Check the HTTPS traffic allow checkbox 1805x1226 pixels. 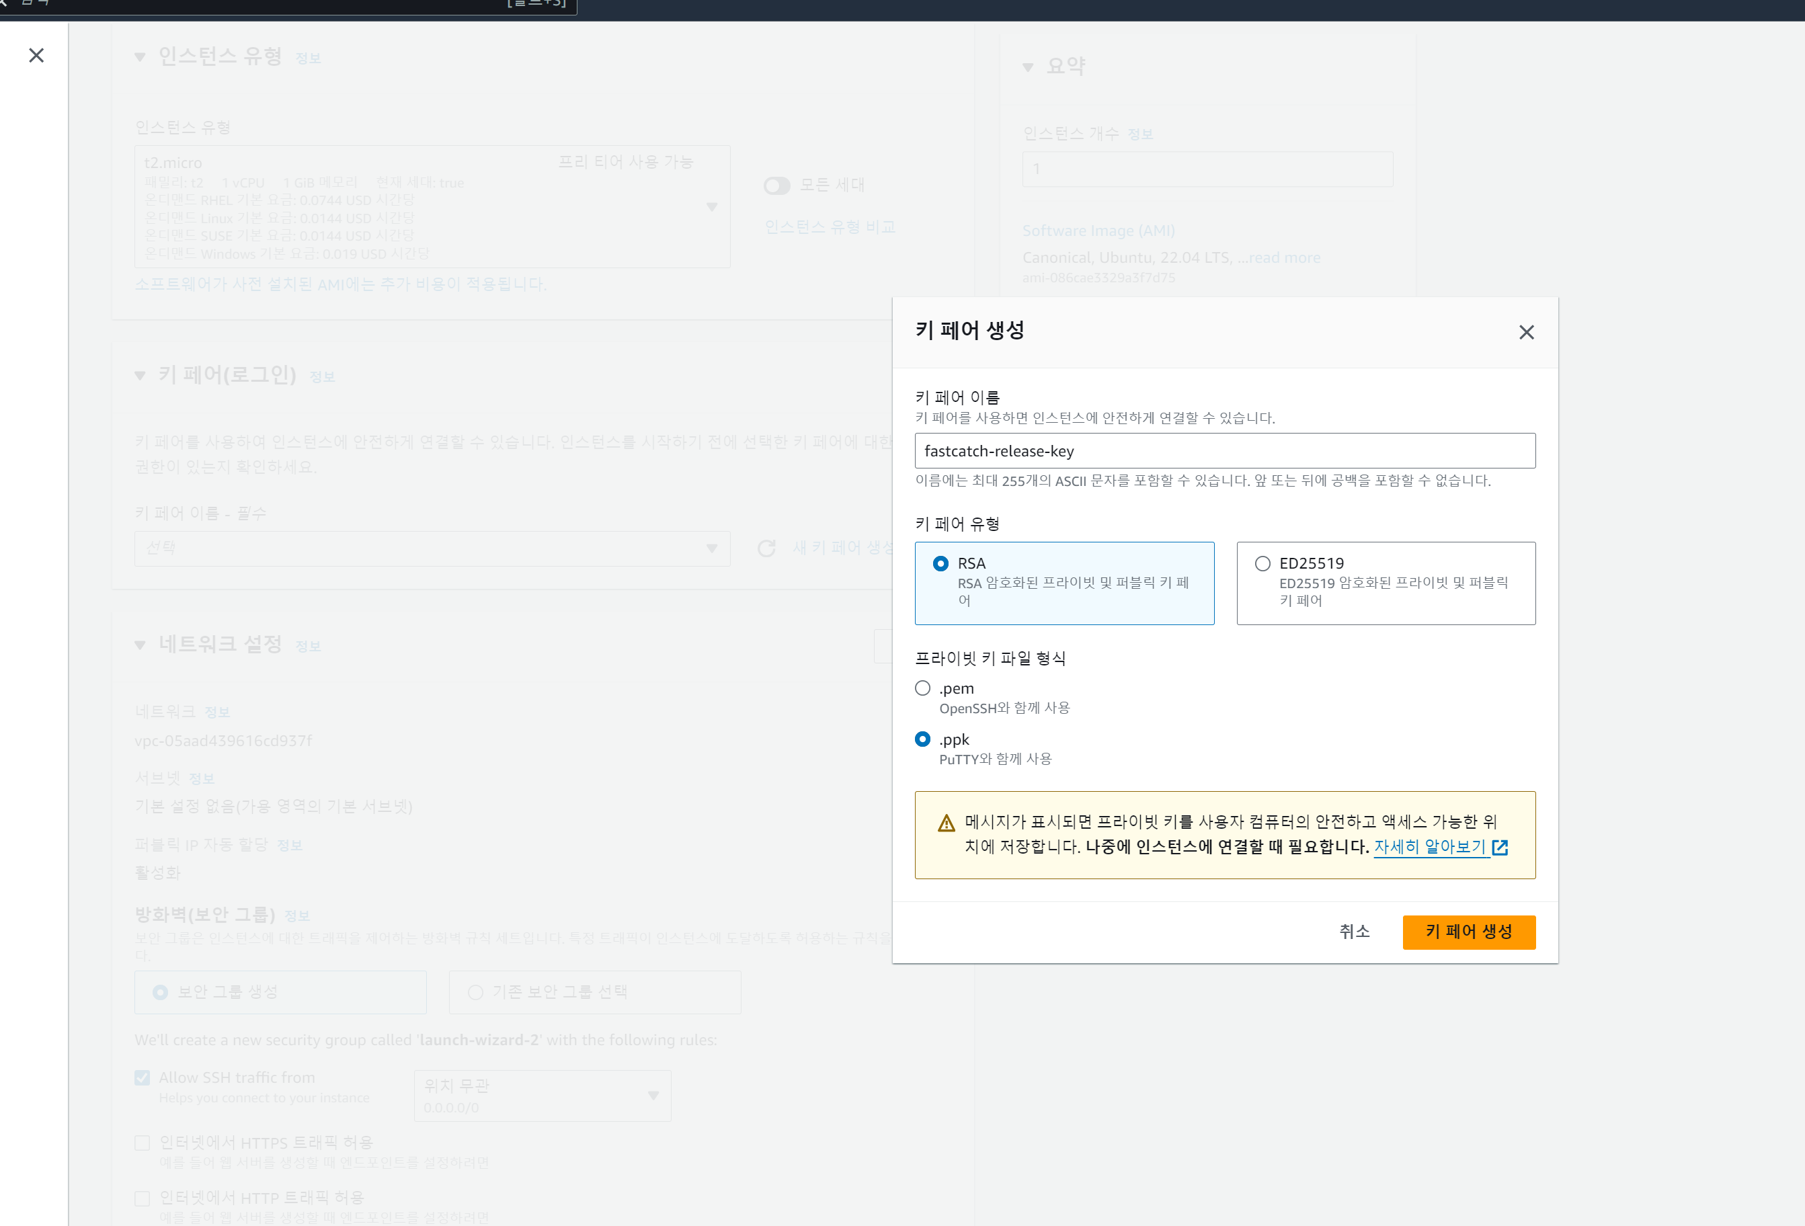[142, 1143]
